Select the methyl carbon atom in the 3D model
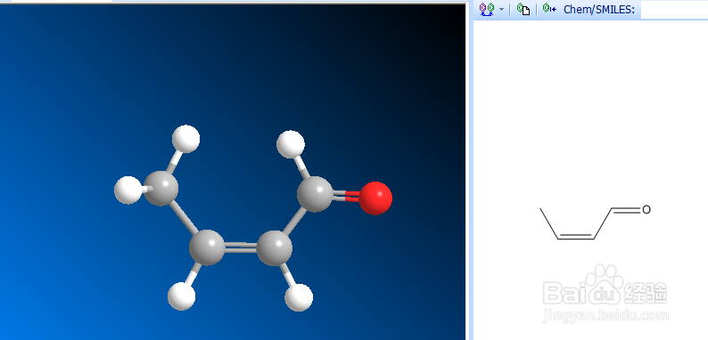708x340 pixels. (x=161, y=188)
